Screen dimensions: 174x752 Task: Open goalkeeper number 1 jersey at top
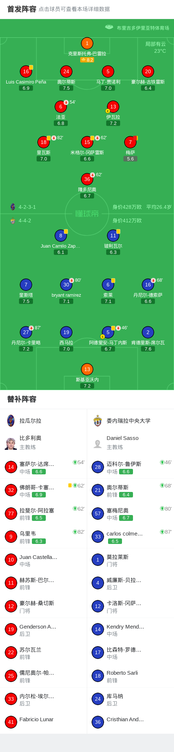click(87, 43)
